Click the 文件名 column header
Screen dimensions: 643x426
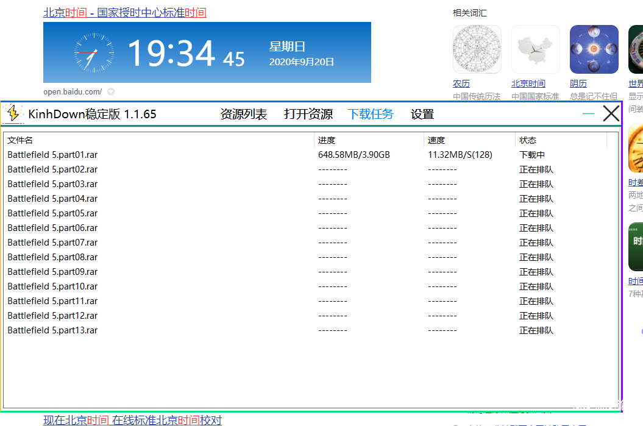[20, 140]
